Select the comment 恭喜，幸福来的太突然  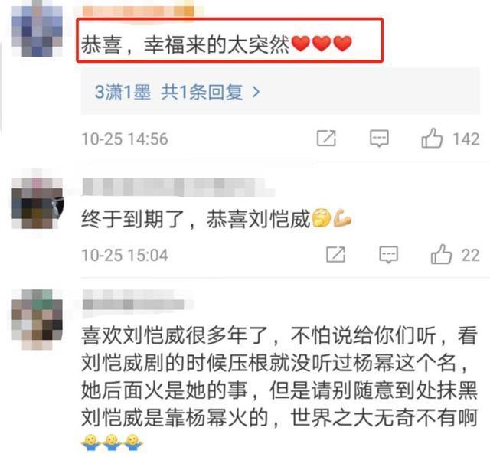pyautogui.click(x=216, y=44)
